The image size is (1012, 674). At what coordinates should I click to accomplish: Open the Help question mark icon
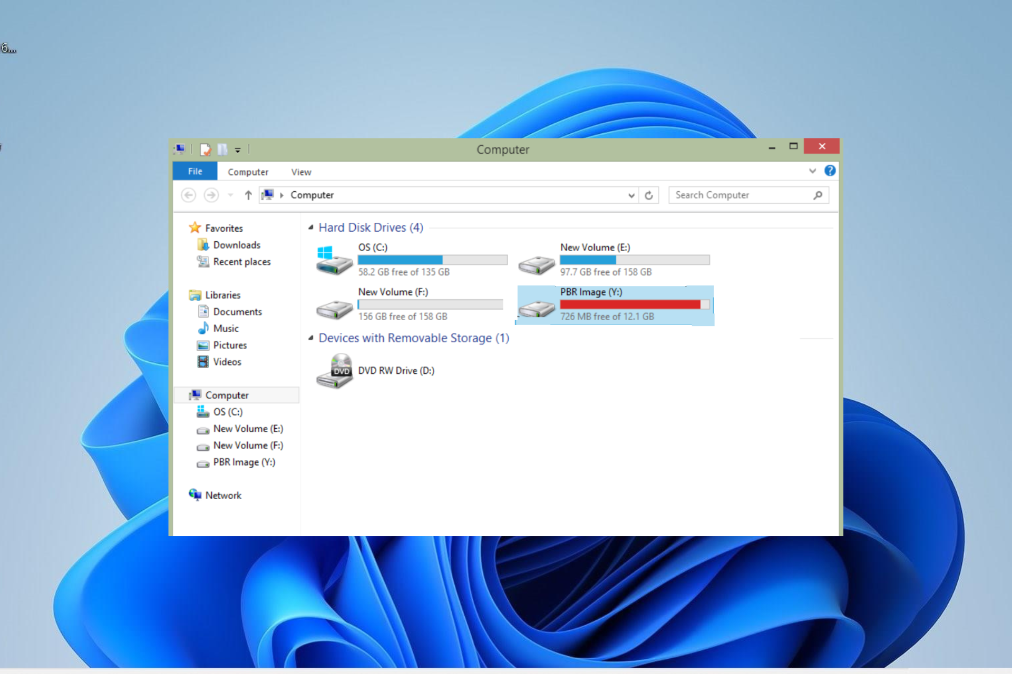[x=830, y=171]
